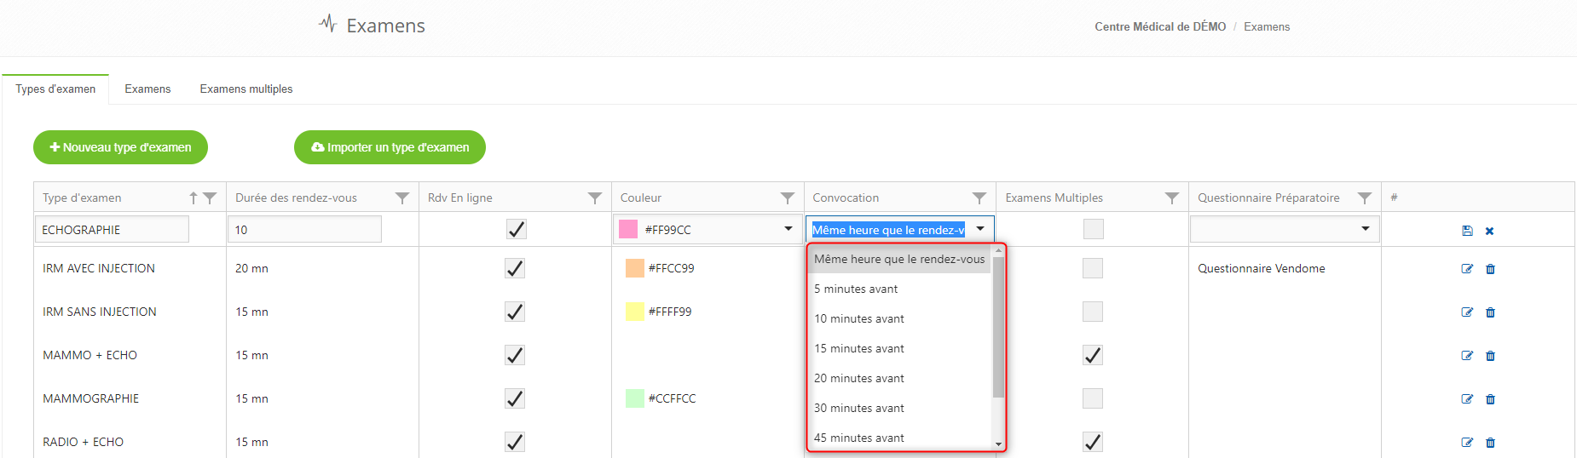
Task: Open filter for Type d'examen column
Action: [x=210, y=198]
